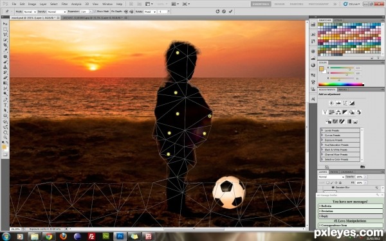Open the Window menu

[107, 4]
